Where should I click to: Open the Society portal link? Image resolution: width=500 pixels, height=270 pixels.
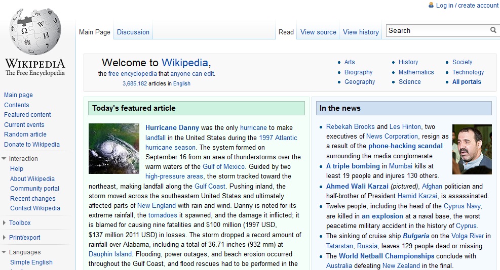point(463,62)
